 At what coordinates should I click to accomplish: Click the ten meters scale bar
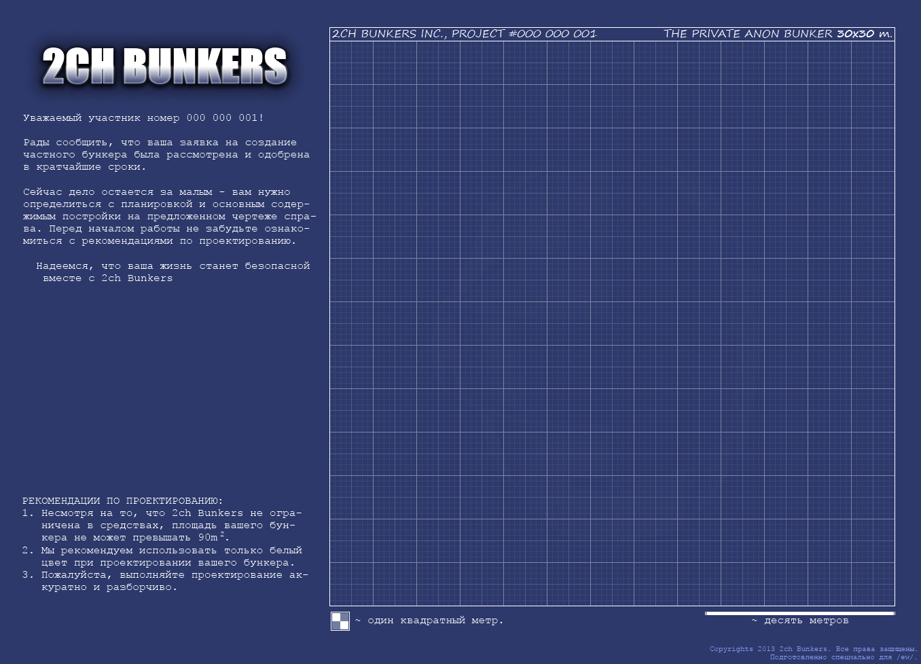pyautogui.click(x=800, y=613)
